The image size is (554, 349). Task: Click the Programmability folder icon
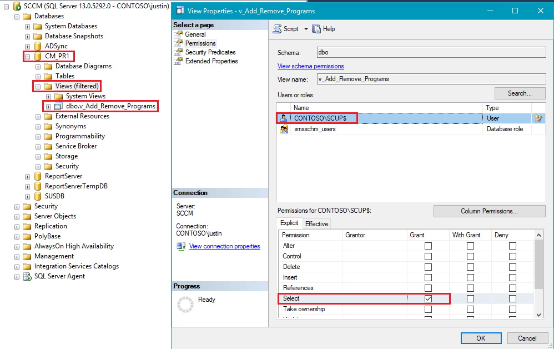point(48,136)
